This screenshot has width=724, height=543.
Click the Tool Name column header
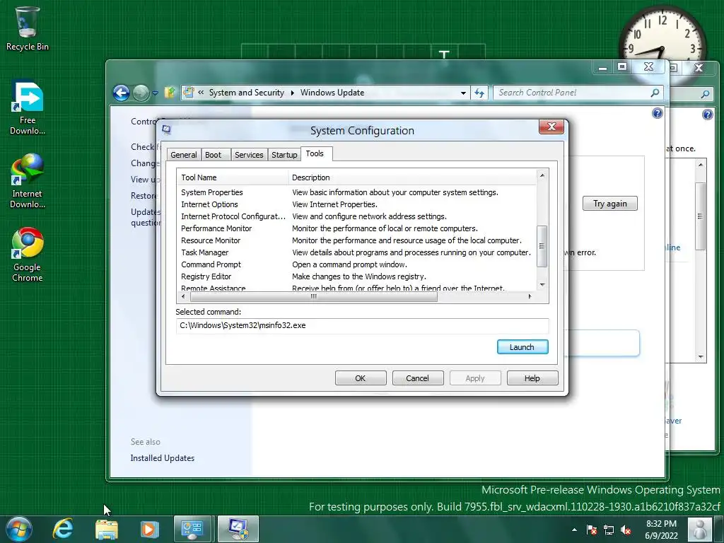(x=232, y=177)
